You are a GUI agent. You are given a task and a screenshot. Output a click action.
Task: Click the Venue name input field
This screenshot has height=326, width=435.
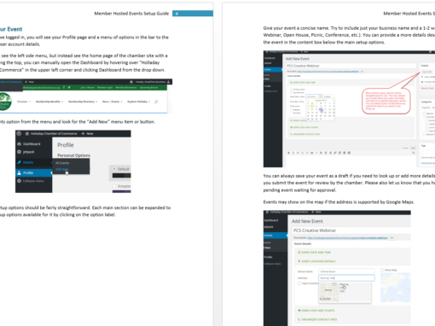click(x=346, y=271)
